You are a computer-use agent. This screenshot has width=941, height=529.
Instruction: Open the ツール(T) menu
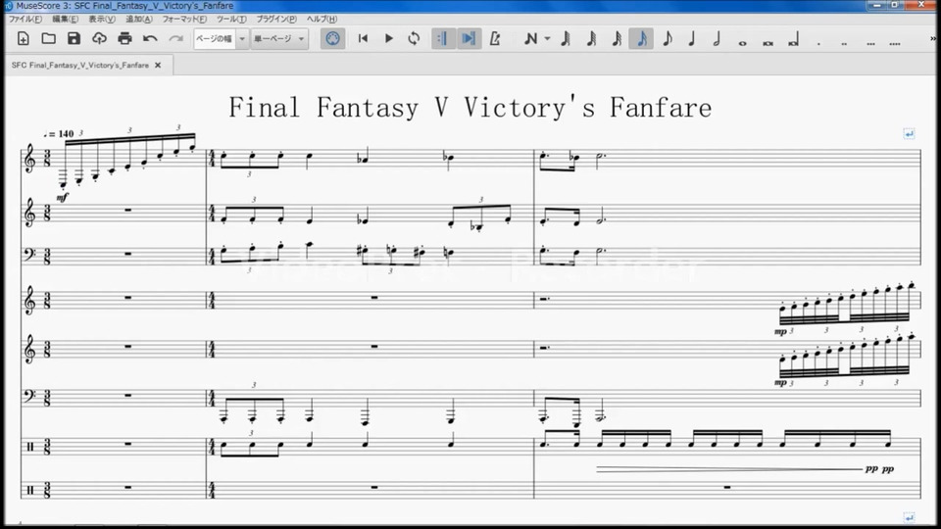point(231,20)
